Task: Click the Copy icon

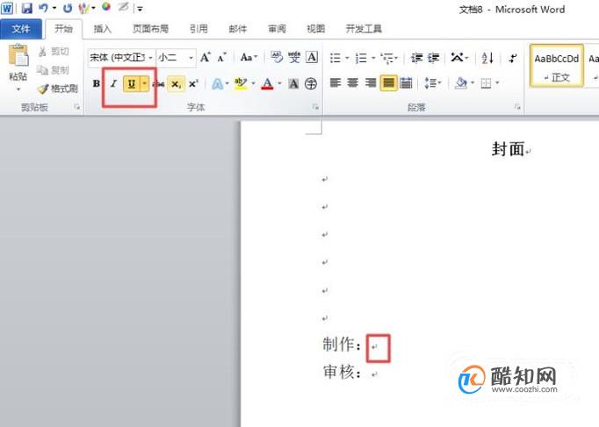Action: 42,70
